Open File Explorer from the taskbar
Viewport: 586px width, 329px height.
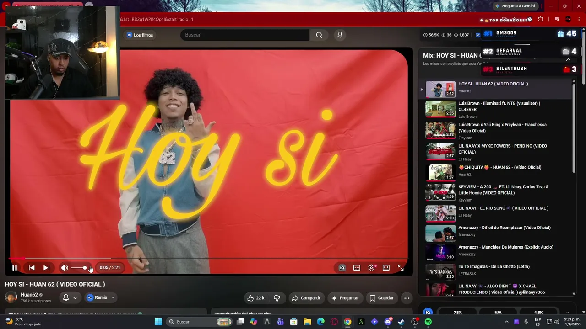coord(307,322)
